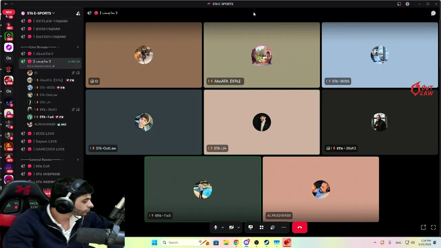This screenshot has width=441, height=248.
Task: Create channel in Live Stream category
Action: pyautogui.click(x=78, y=47)
